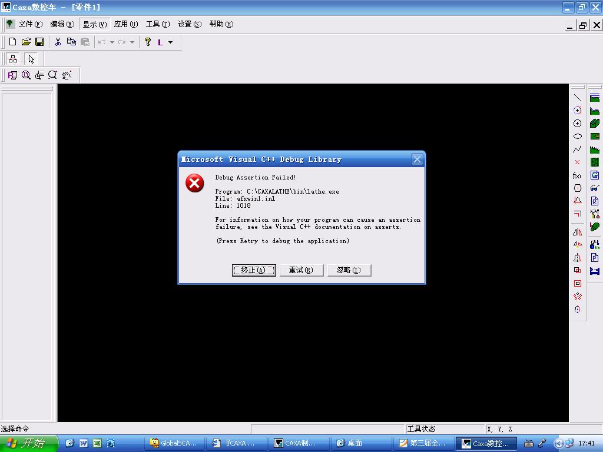Select the f(x) formula curve tool
Screen dimensions: 603x452
coord(577,175)
